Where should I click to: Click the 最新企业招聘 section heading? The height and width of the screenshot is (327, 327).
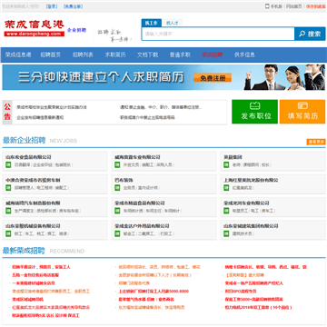pyautogui.click(x=24, y=141)
